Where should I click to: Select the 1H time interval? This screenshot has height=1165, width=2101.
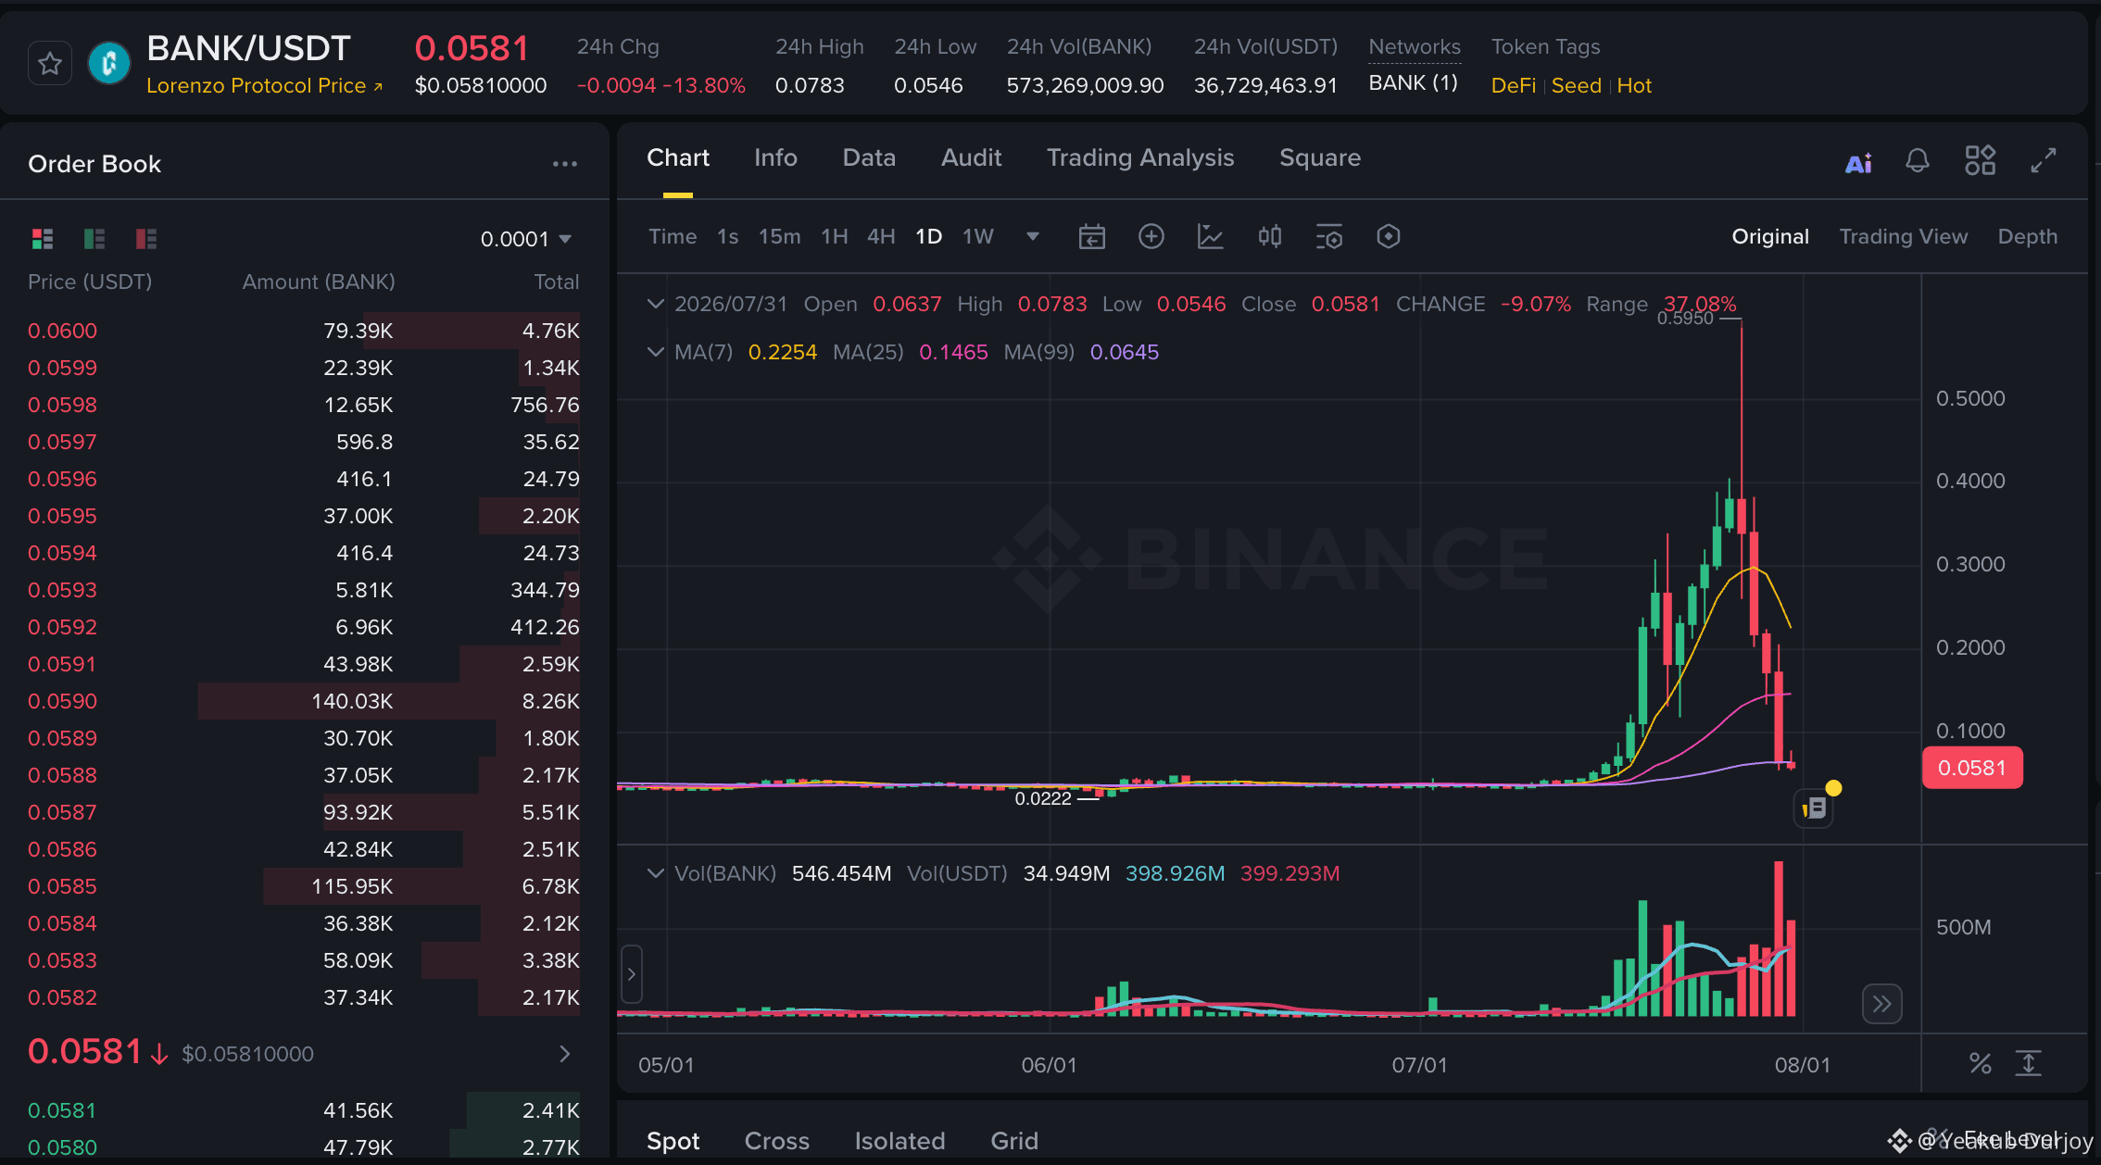(835, 237)
